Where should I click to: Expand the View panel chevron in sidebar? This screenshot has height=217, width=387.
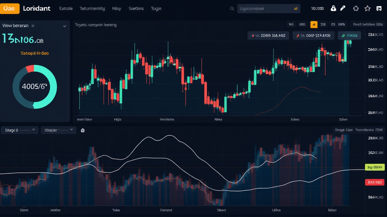point(64,26)
